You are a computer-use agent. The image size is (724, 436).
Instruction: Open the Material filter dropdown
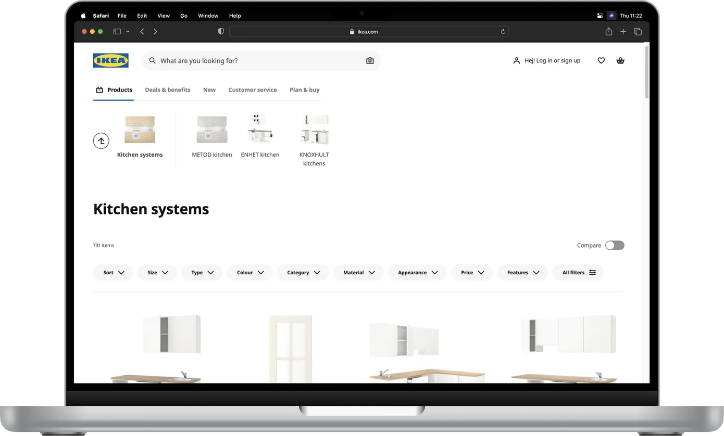click(358, 273)
